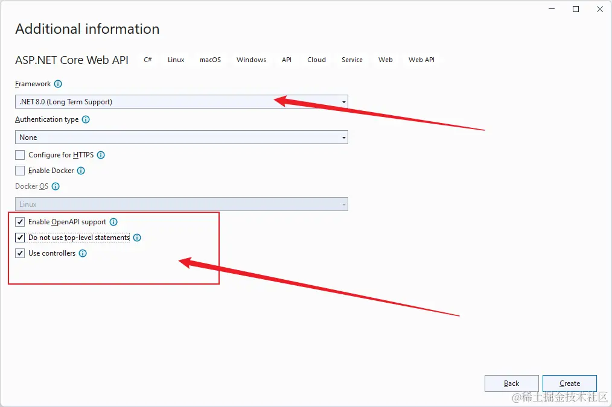Click the Cloud tag
This screenshot has width=612, height=407.
(316, 60)
